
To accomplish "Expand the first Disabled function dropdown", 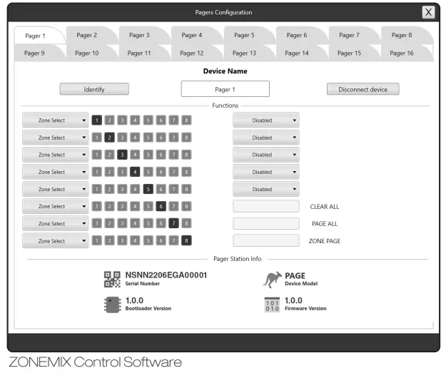I will [x=265, y=121].
